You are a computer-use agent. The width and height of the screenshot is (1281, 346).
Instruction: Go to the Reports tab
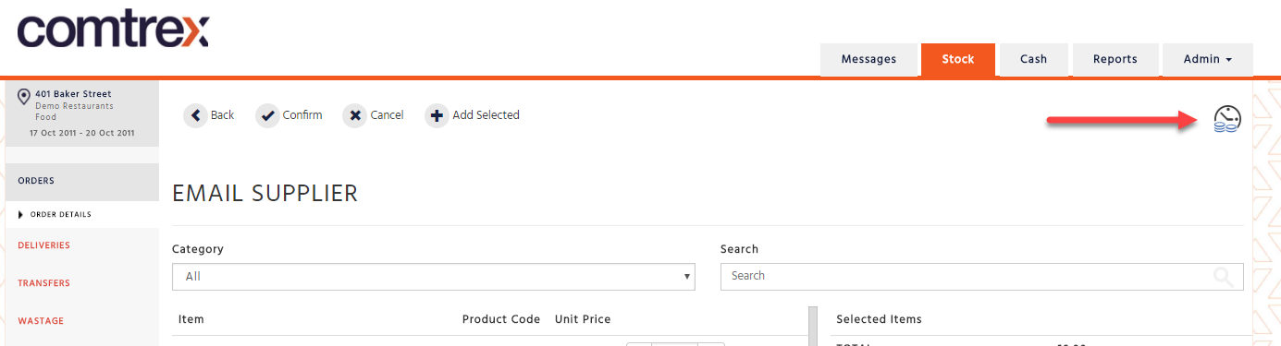coord(1115,59)
